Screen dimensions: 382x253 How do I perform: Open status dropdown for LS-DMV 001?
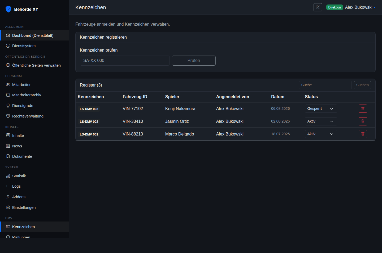pos(321,134)
